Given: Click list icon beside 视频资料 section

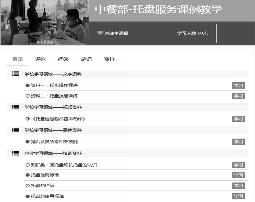Looking at the screenshot, I should point(15,107).
